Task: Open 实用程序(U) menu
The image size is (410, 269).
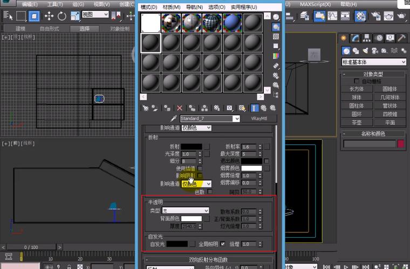Action: [244, 7]
